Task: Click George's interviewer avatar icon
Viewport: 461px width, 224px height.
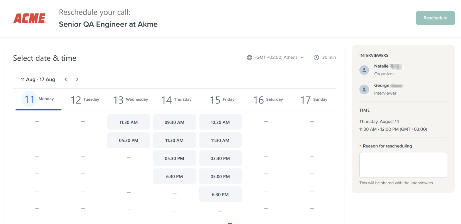Action: coord(364,89)
